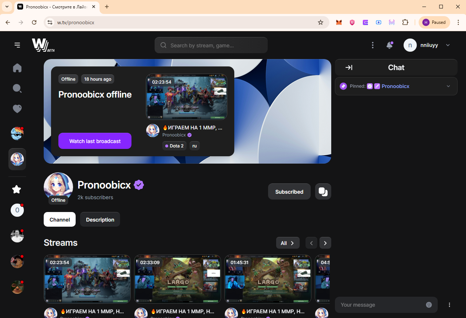This screenshot has width=466, height=318.
Task: Show previous streams with left arrow
Action: (311, 243)
